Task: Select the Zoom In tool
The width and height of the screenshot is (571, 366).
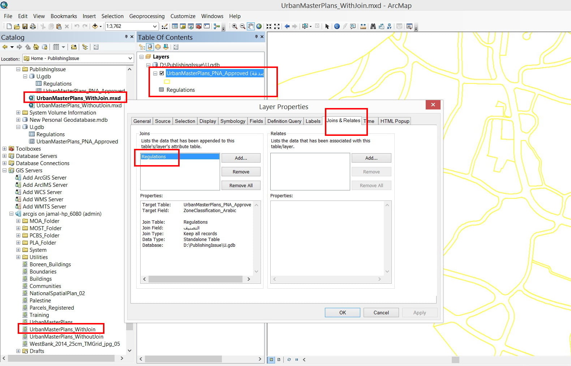Action: click(235, 26)
